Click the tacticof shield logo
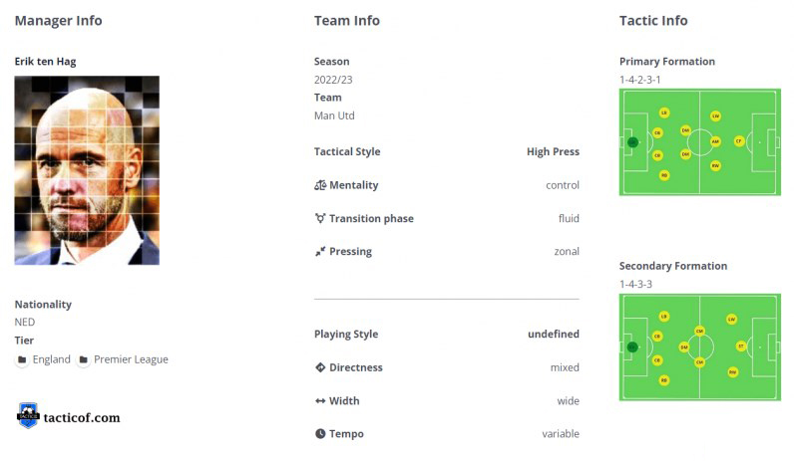This screenshot has height=461, width=794. [x=28, y=415]
